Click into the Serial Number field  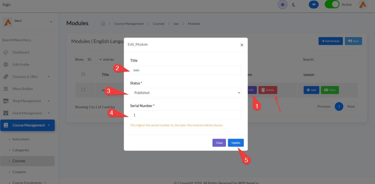point(186,115)
